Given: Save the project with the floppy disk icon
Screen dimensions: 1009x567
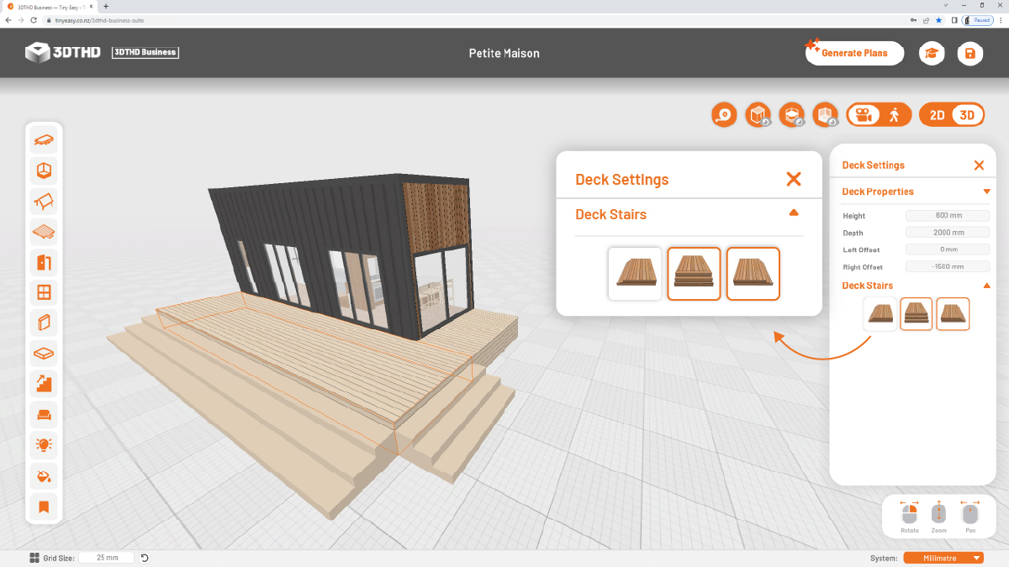Looking at the screenshot, I should point(969,54).
